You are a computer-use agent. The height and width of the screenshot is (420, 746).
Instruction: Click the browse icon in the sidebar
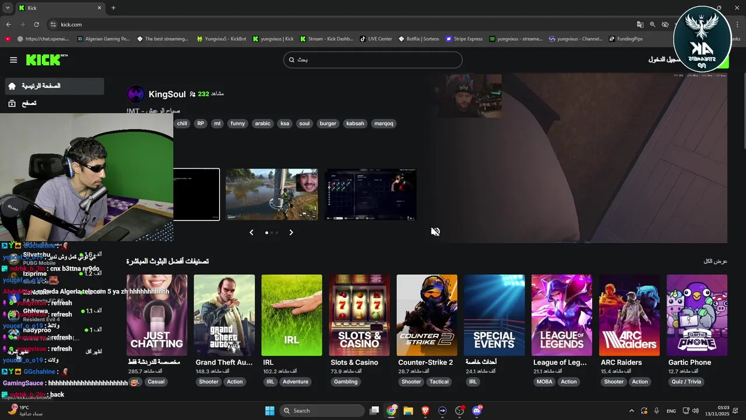coord(12,103)
